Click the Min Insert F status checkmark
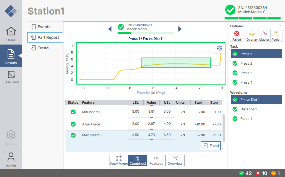 coord(73,112)
